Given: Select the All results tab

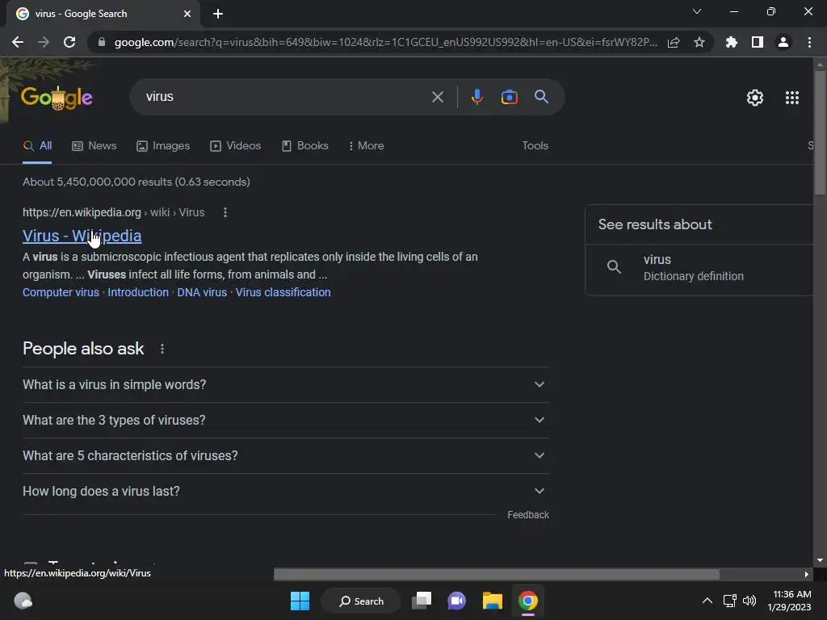Looking at the screenshot, I should pos(37,146).
